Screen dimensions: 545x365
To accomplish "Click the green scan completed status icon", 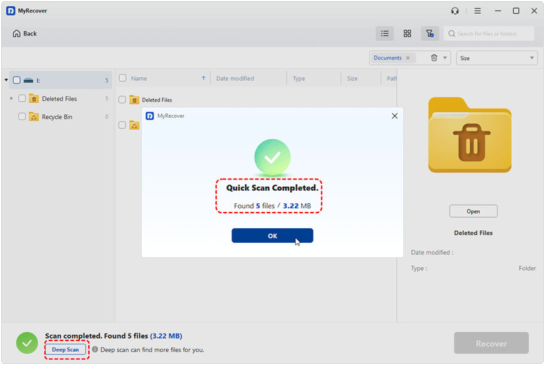I will coord(27,343).
